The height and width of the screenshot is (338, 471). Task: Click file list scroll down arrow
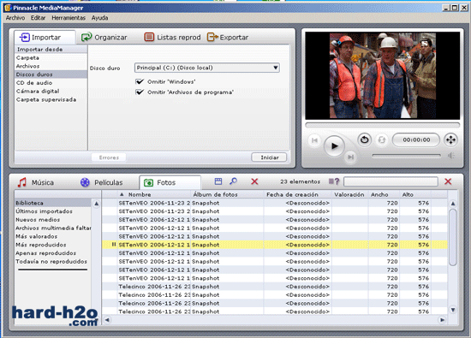click(453, 310)
